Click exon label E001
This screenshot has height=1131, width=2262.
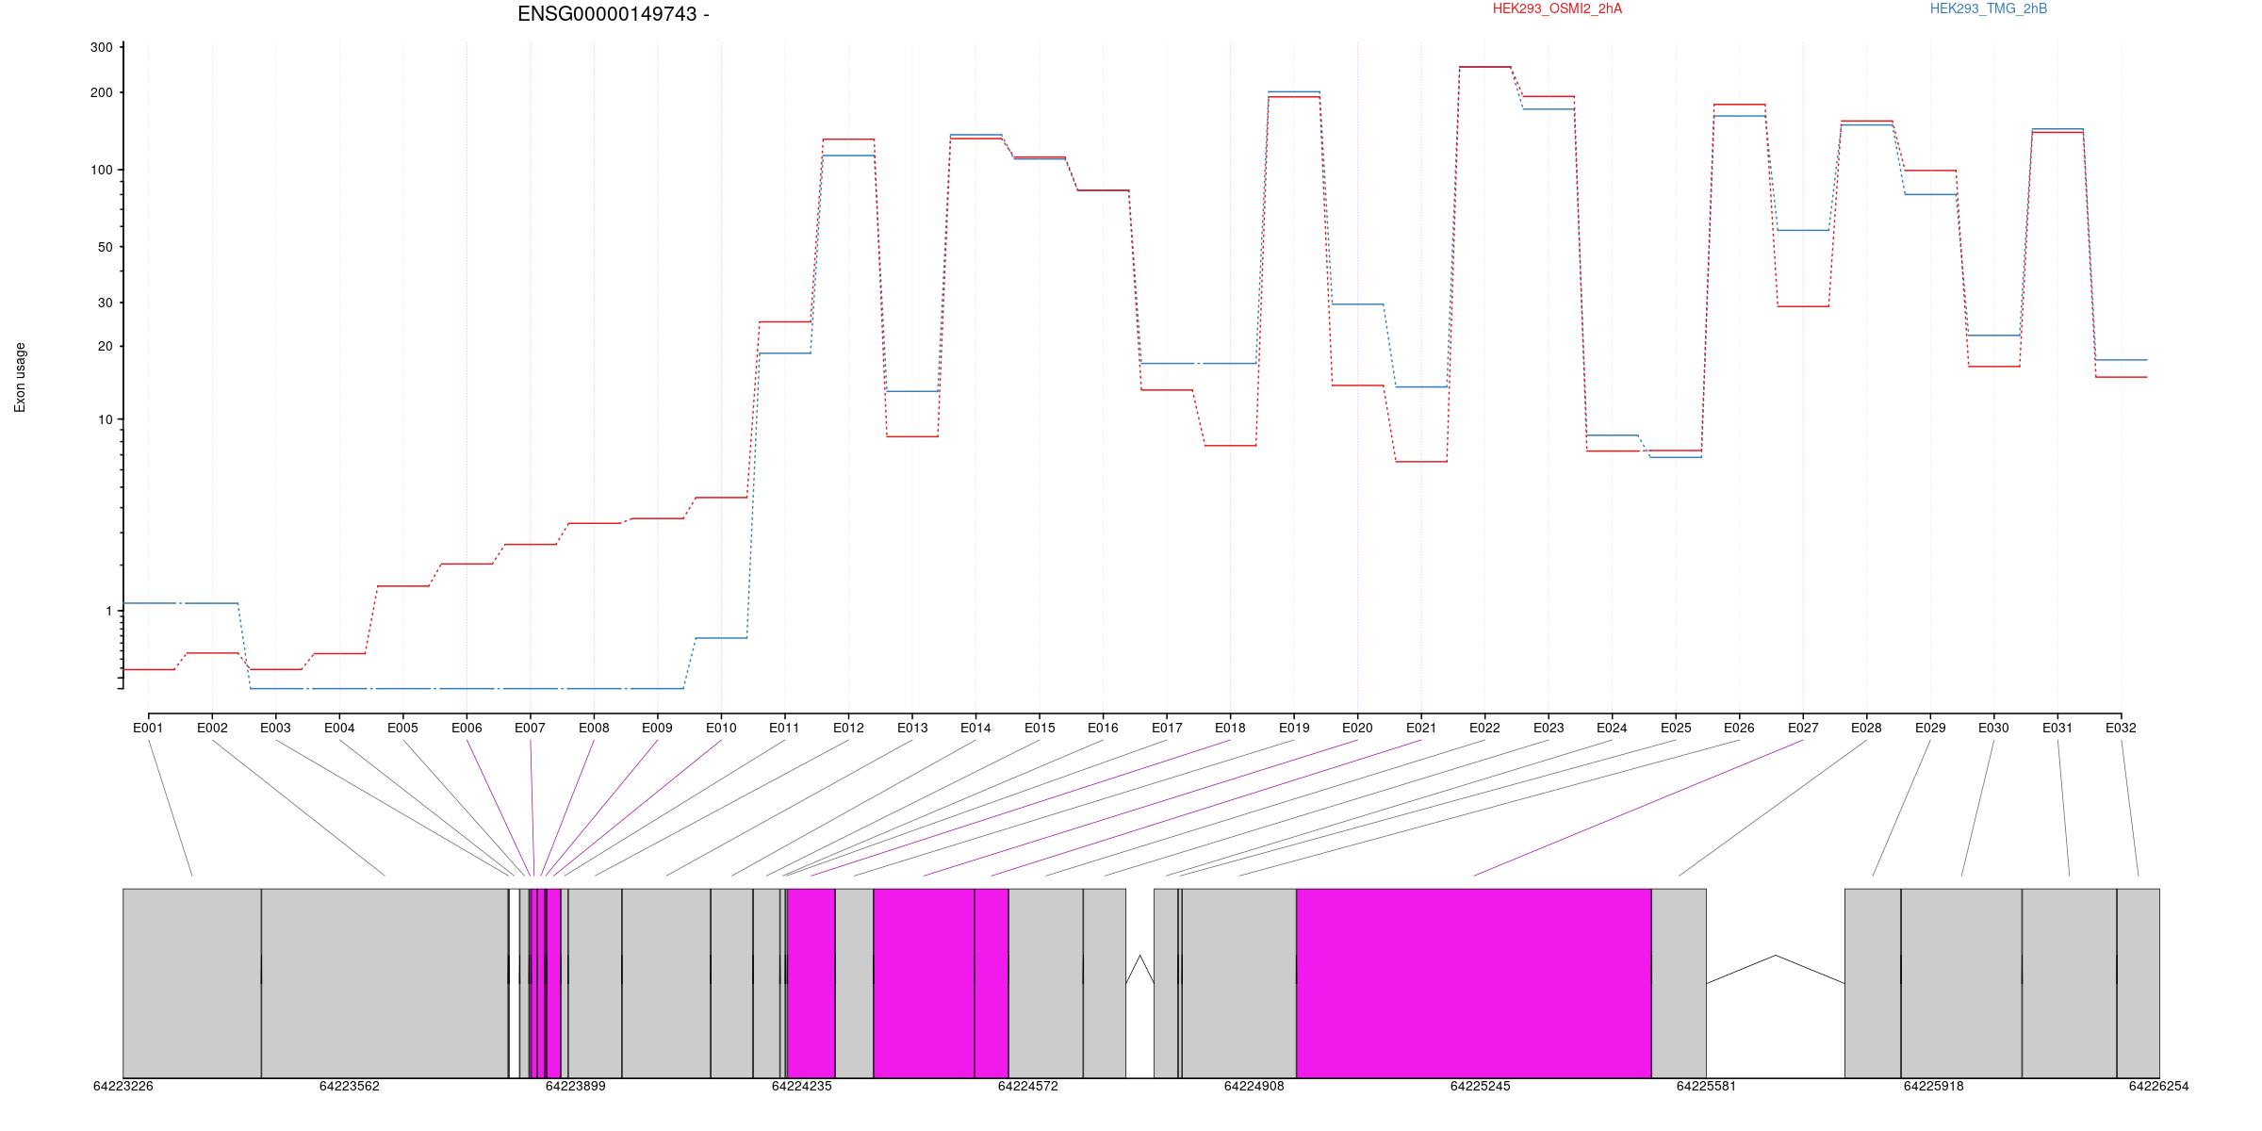pos(148,728)
